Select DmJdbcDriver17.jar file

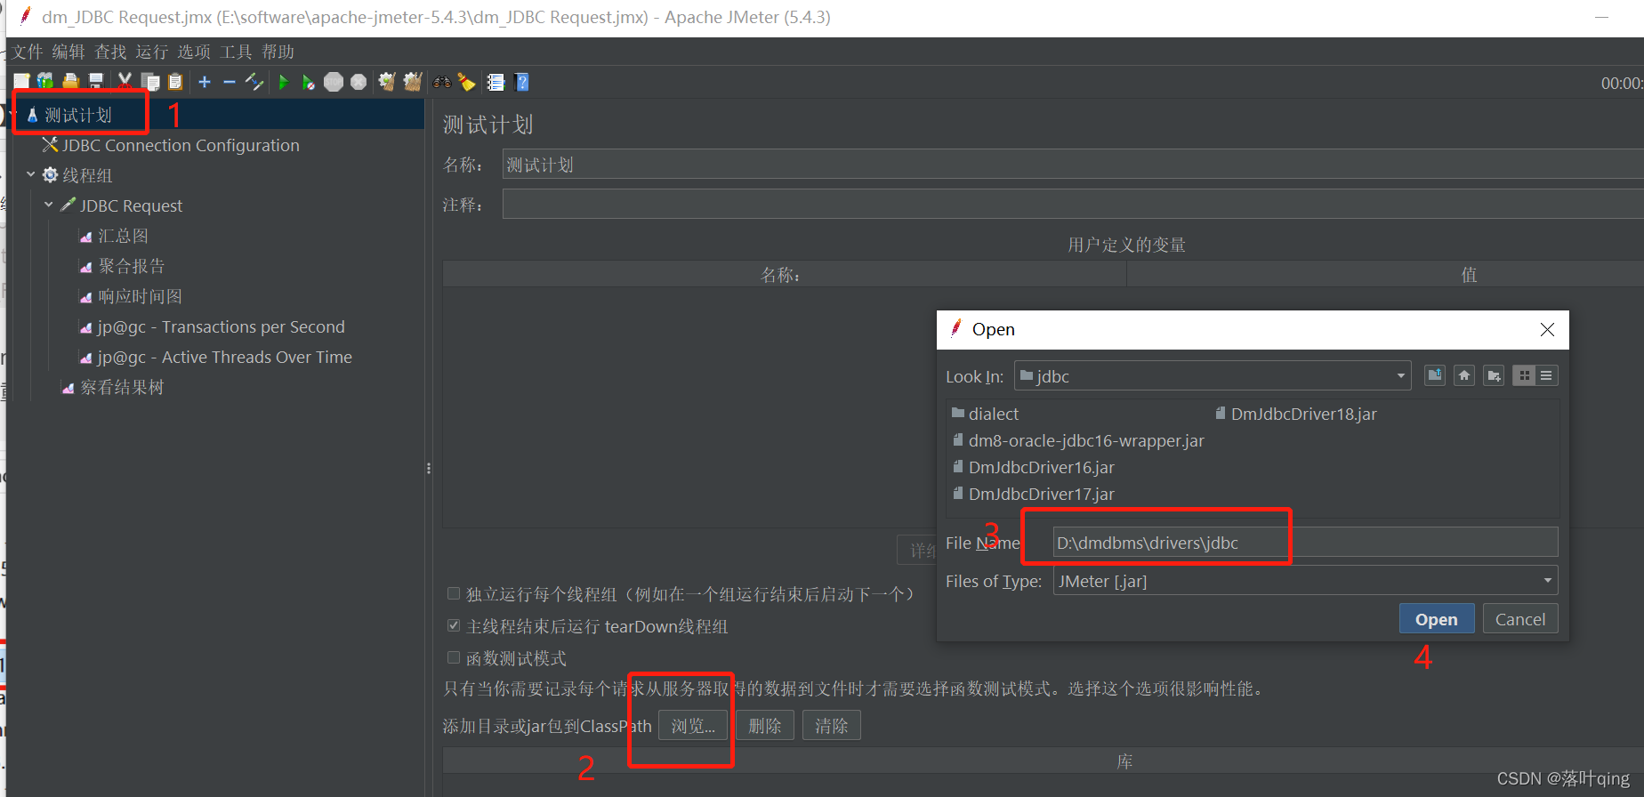tap(1033, 494)
